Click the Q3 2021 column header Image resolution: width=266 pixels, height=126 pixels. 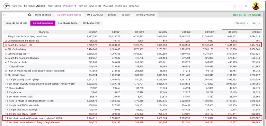pos(93,32)
